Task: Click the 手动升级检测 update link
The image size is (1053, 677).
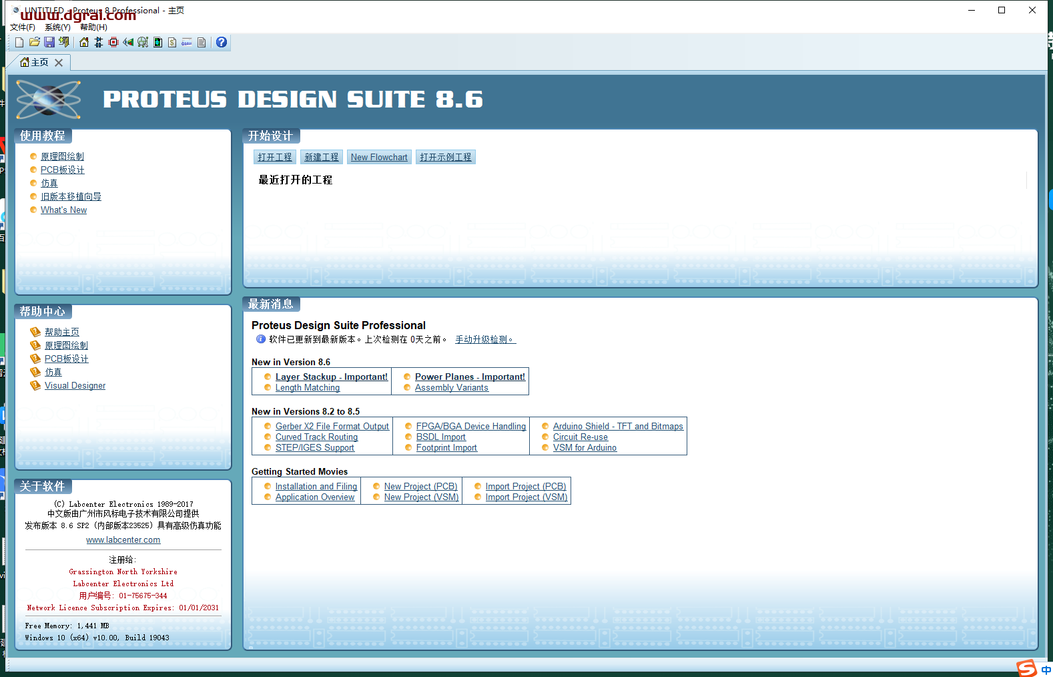Action: [x=485, y=340]
